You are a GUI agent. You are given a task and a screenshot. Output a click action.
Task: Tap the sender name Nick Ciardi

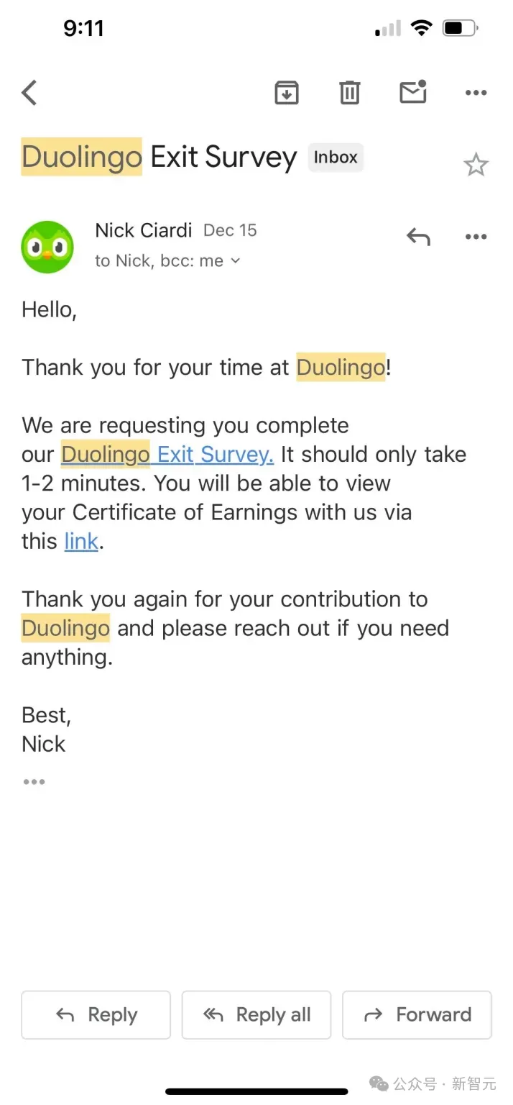[x=144, y=230]
